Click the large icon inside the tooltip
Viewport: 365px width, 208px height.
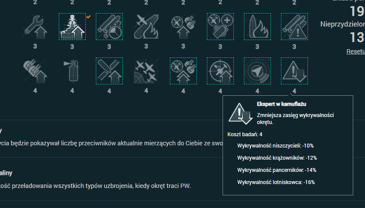tap(239, 114)
